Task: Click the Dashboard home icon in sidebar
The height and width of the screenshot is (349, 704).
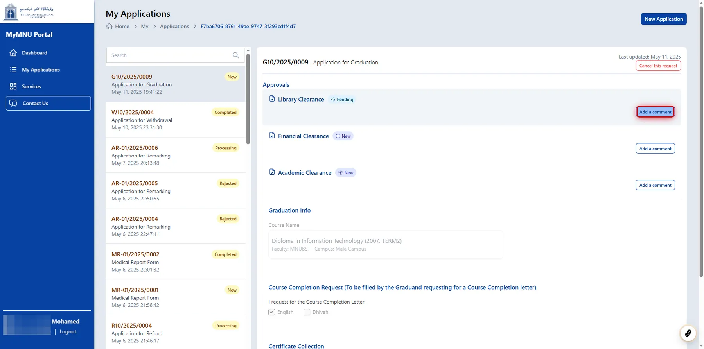Action: (13, 53)
